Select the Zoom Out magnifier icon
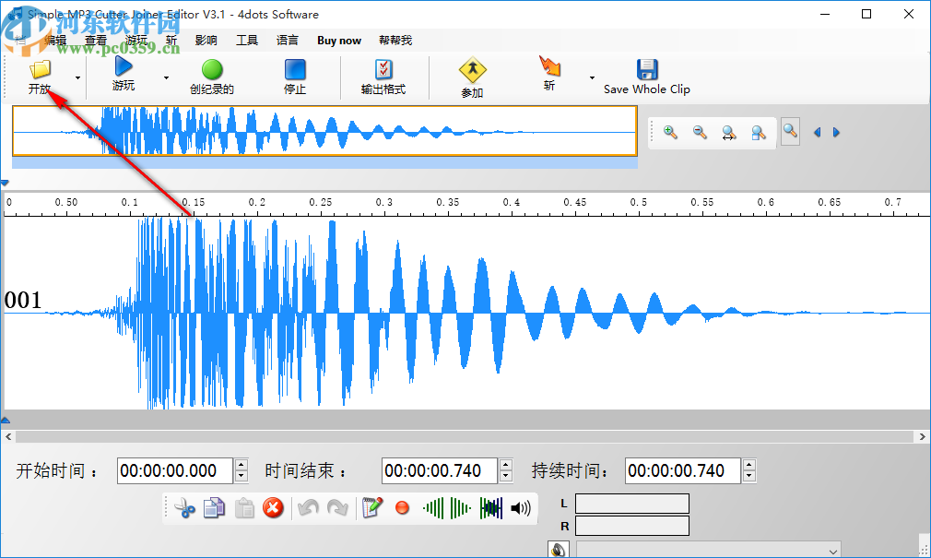Viewport: 931px width, 558px height. (x=699, y=132)
